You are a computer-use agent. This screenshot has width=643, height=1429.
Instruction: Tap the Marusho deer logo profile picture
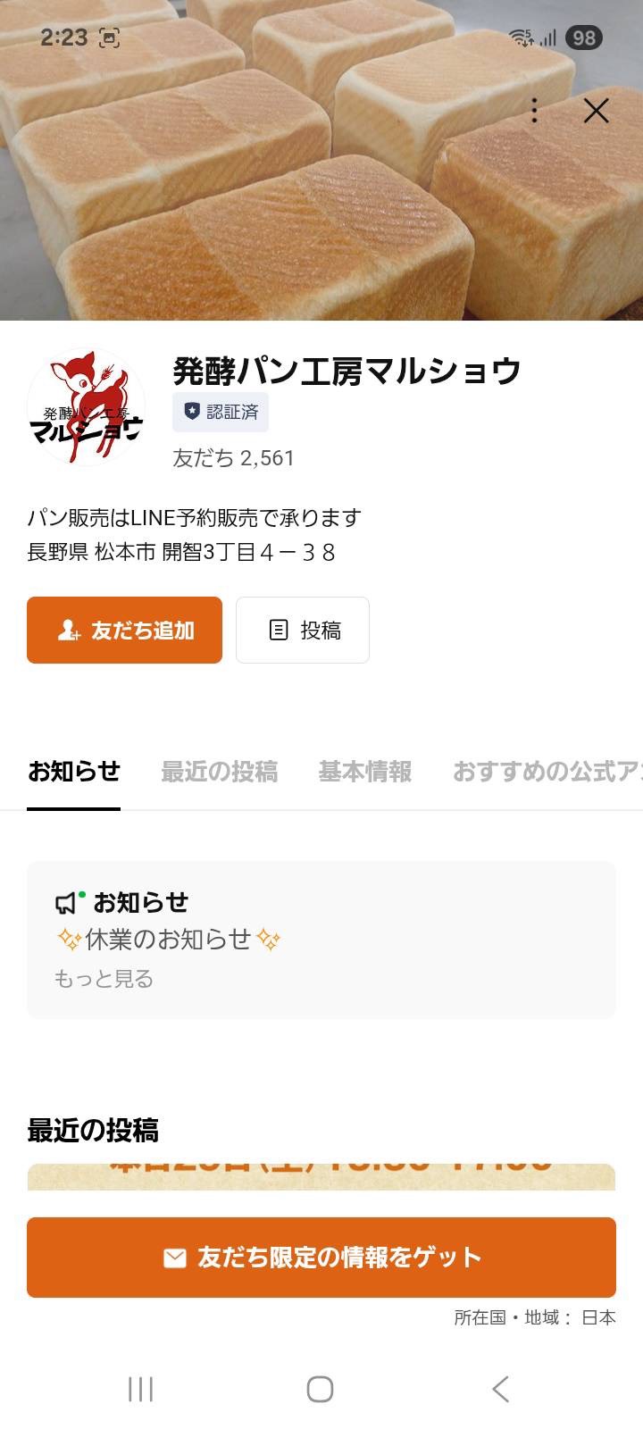coord(86,406)
